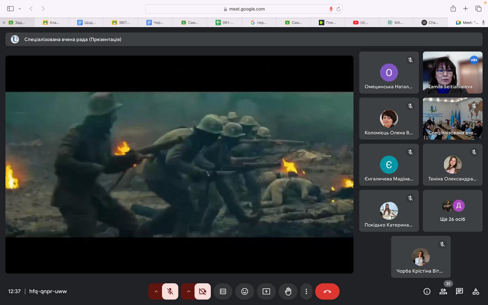The width and height of the screenshot is (488, 305).
Task: Open the activities shapes icon
Action: pyautogui.click(x=476, y=291)
